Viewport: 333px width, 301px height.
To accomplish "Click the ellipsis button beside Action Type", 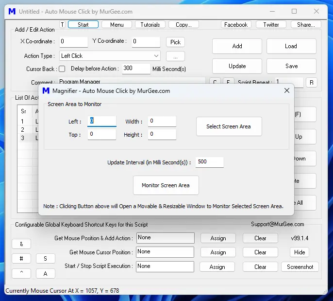I will 175,56.
